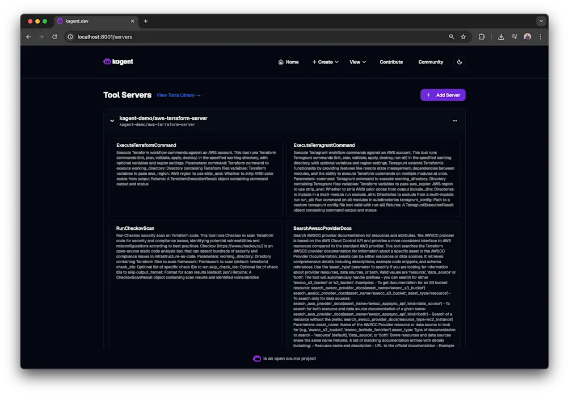Open the Create dropdown
The width and height of the screenshot is (569, 396).
(x=324, y=62)
